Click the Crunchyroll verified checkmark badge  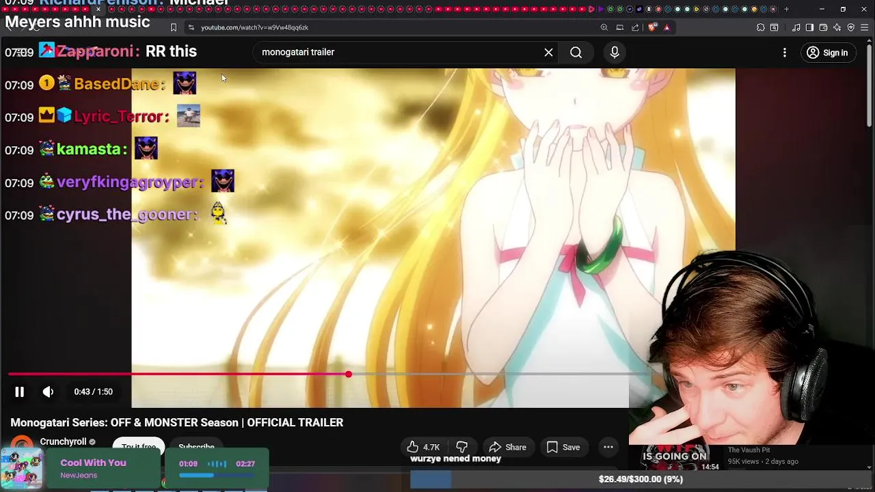point(92,442)
